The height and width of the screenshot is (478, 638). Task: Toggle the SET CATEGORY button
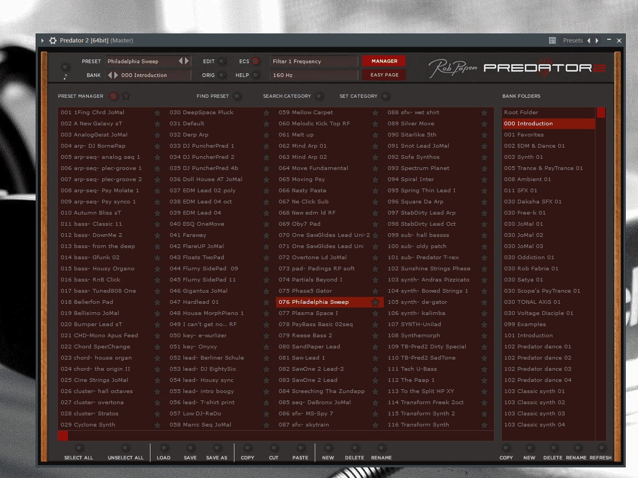[385, 96]
